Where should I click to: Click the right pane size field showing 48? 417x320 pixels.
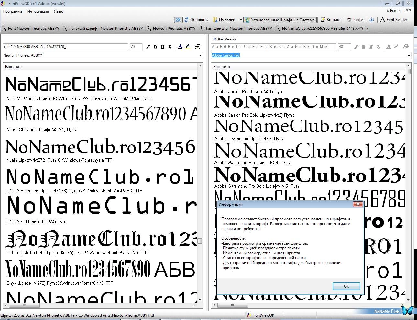pyautogui.click(x=344, y=47)
